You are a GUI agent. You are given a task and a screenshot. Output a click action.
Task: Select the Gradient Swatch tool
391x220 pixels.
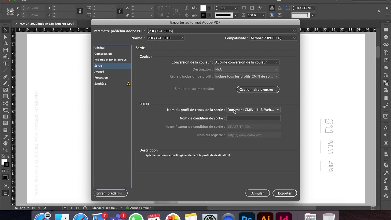point(5,117)
